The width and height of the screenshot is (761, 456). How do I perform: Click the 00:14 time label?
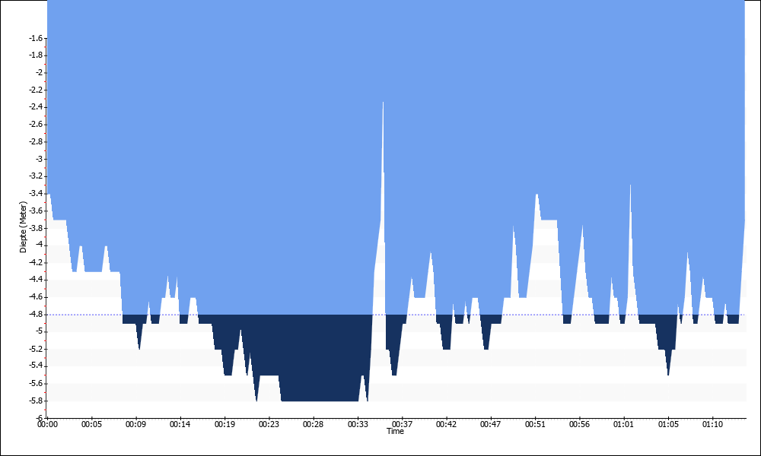coord(180,425)
